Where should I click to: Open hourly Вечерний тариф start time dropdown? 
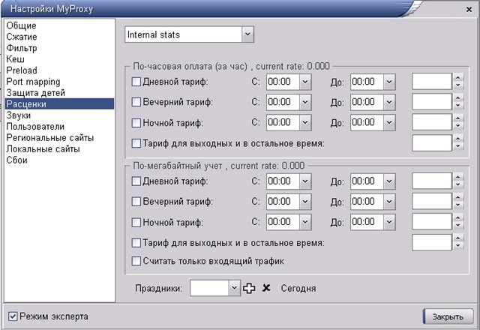(x=305, y=102)
